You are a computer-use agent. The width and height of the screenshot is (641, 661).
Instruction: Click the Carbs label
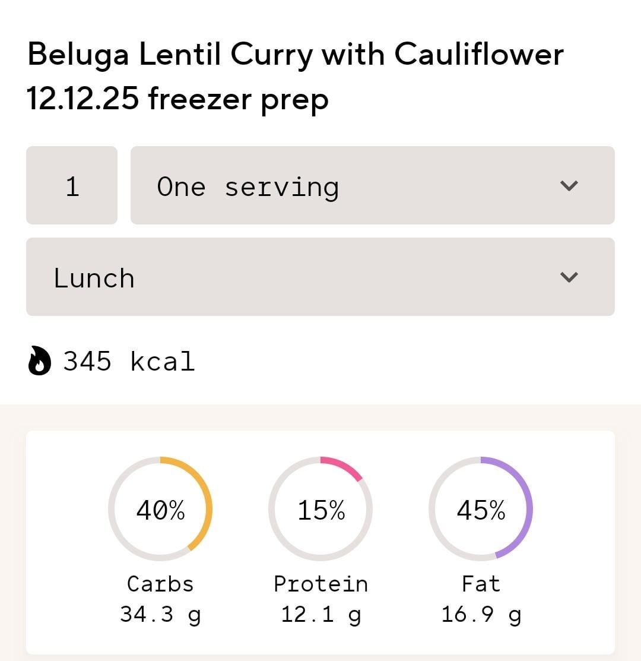coord(160,584)
